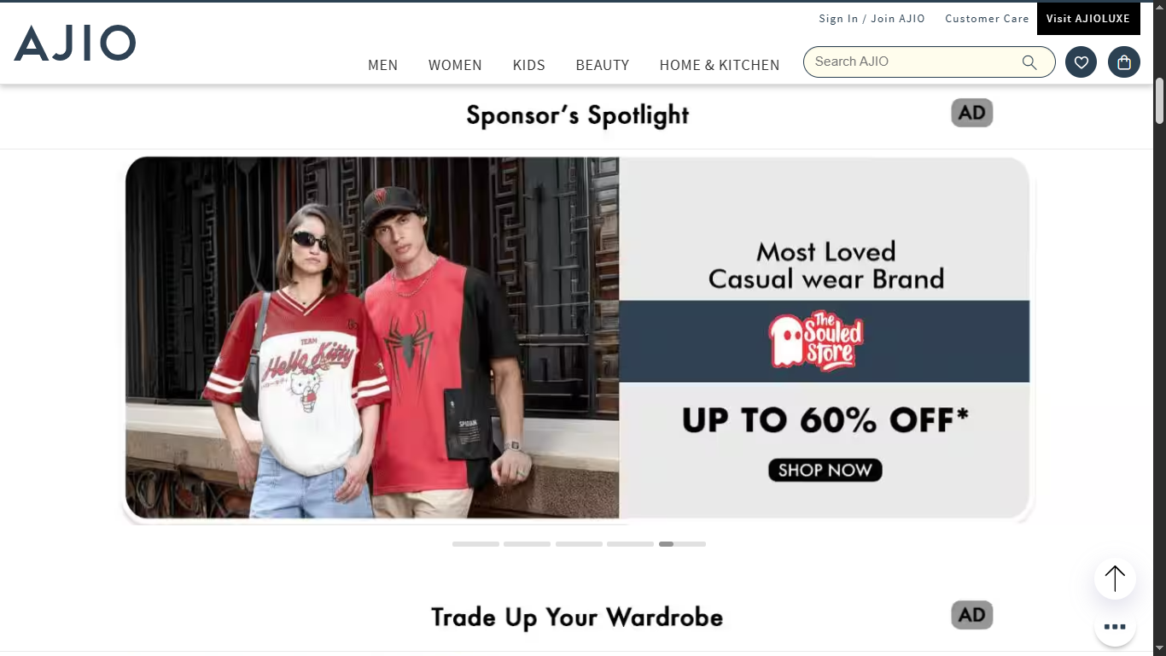This screenshot has height=656, width=1166.
Task: Open the wishlist heart icon
Action: point(1081,62)
